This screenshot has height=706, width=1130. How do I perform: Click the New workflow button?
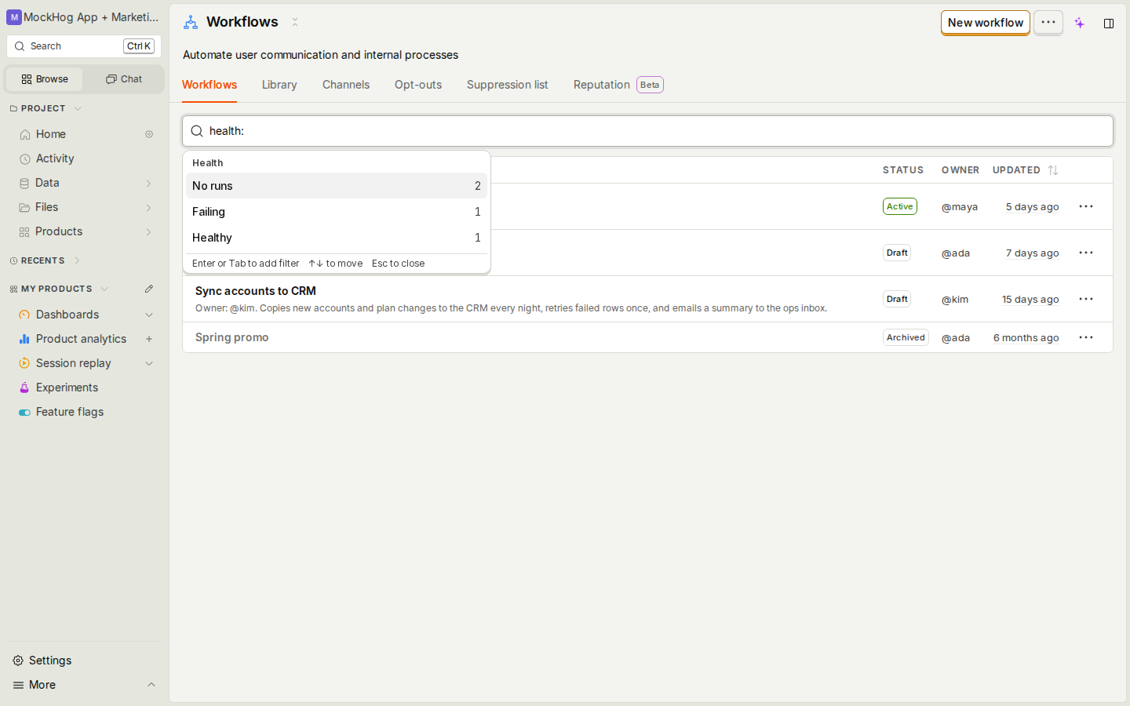pos(986,23)
